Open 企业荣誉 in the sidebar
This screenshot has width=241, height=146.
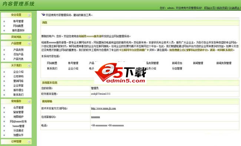click(18, 86)
